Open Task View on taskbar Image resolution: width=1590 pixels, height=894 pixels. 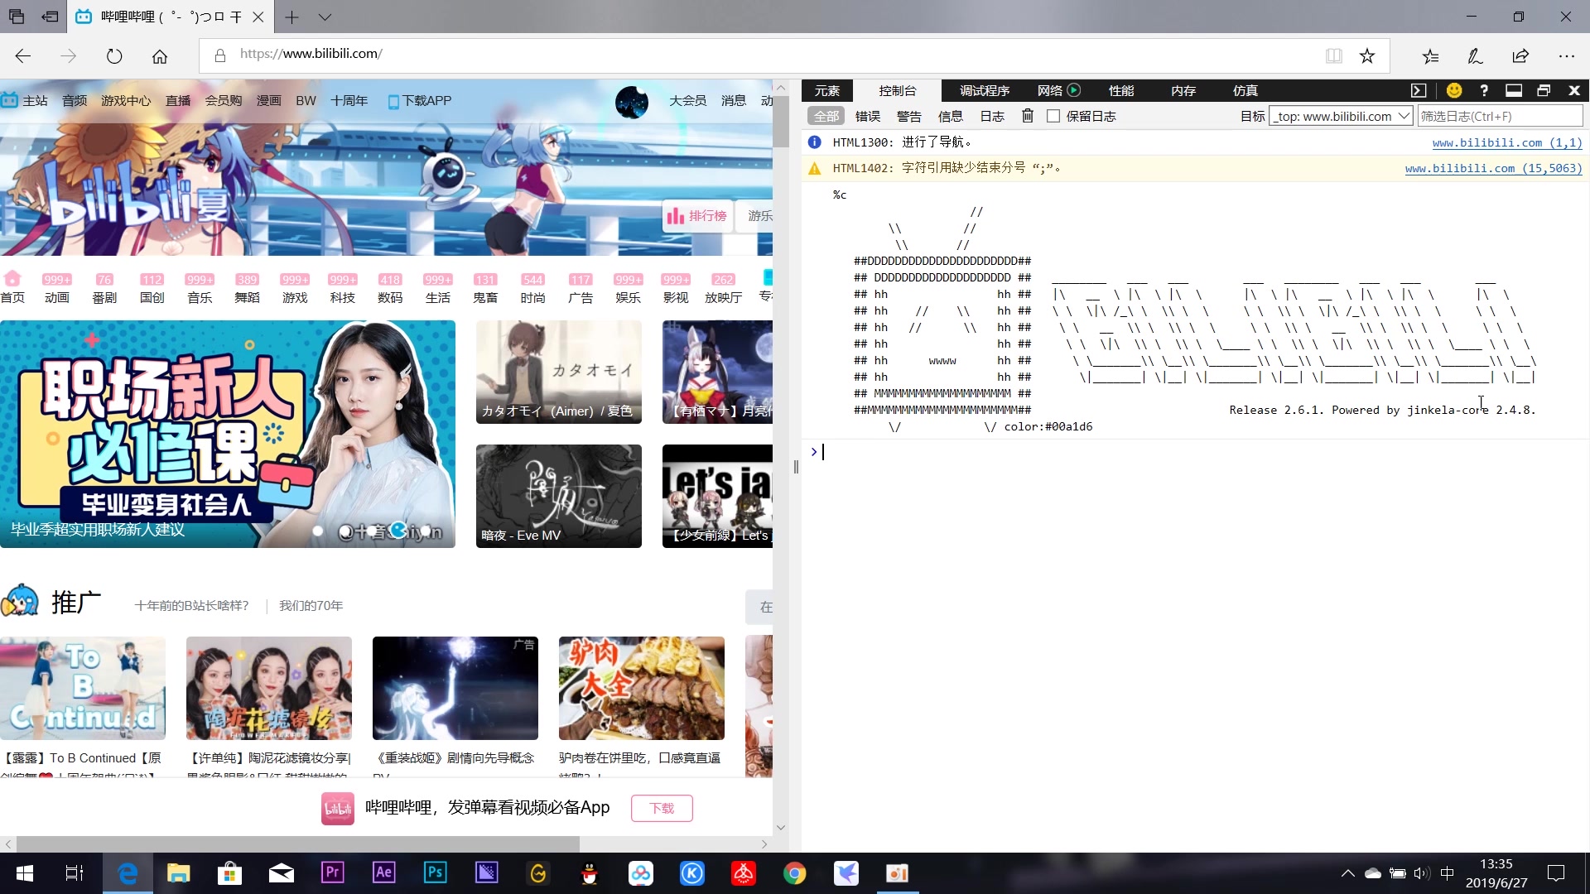click(x=75, y=872)
